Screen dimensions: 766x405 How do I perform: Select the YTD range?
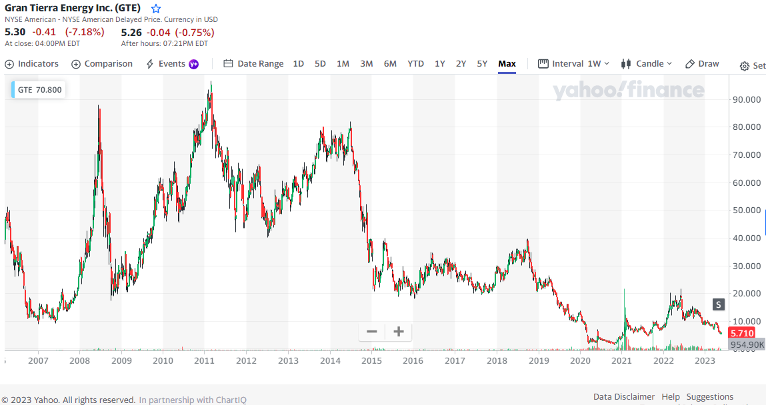416,64
